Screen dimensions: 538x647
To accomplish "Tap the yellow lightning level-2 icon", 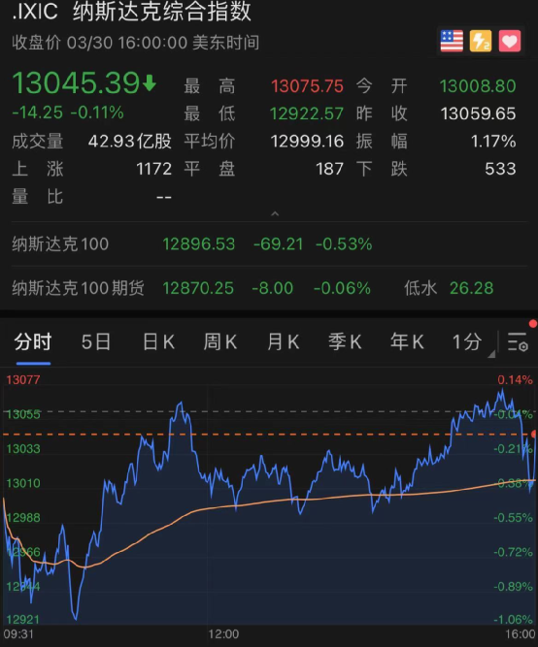I will click(x=481, y=41).
